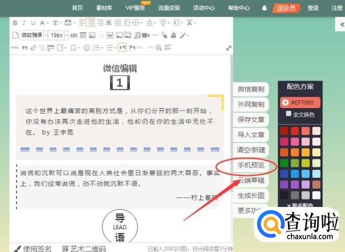Screen dimensions: 345x252
Task: Click the 送会员 button
Action: click(x=286, y=8)
